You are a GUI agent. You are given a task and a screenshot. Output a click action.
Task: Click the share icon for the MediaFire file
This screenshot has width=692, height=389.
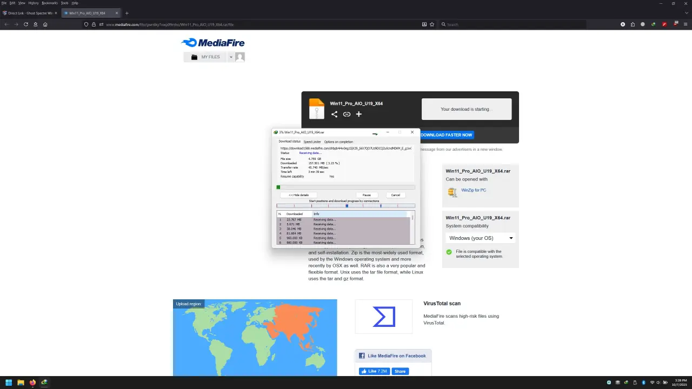tap(334, 114)
